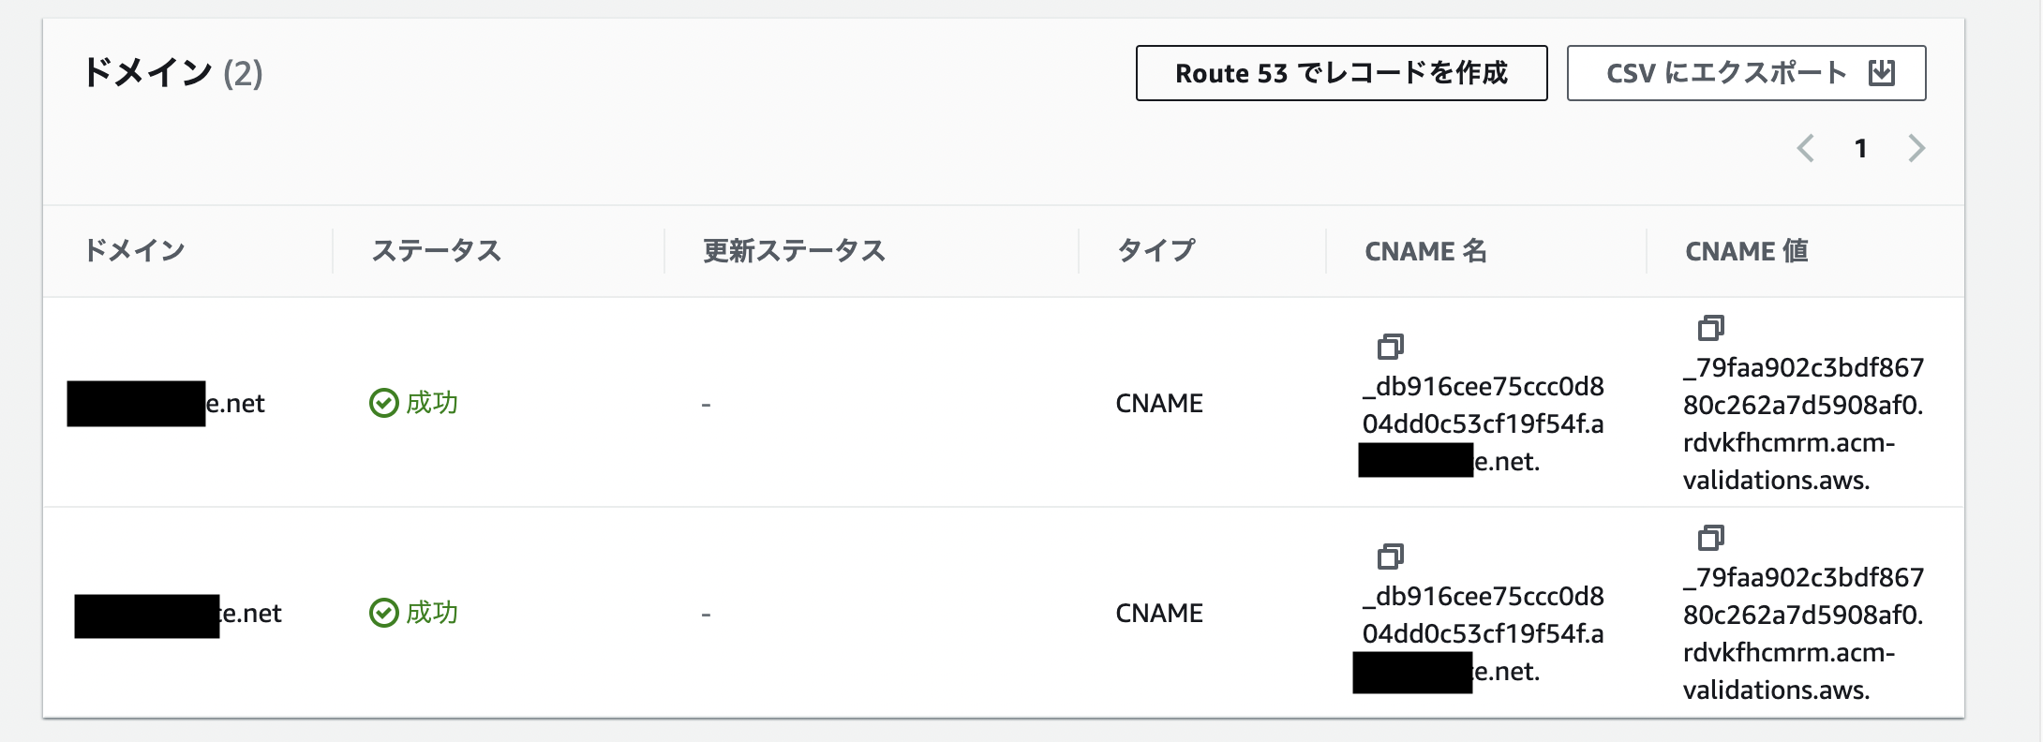
Task: Click the 成功 status text in the second row
Action: (431, 613)
